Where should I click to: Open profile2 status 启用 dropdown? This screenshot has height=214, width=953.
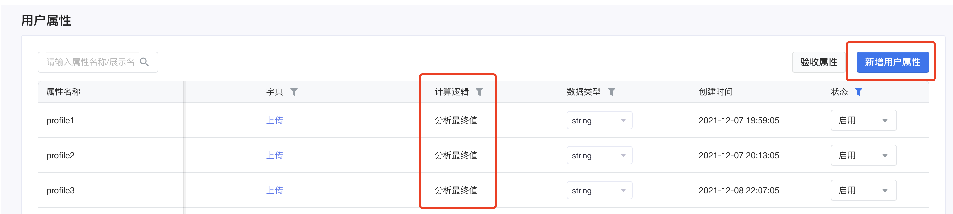tap(863, 156)
